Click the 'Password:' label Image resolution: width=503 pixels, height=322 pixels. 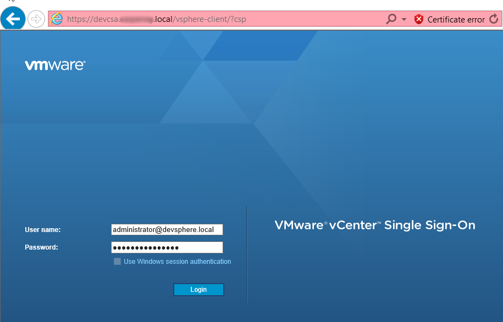(41, 247)
